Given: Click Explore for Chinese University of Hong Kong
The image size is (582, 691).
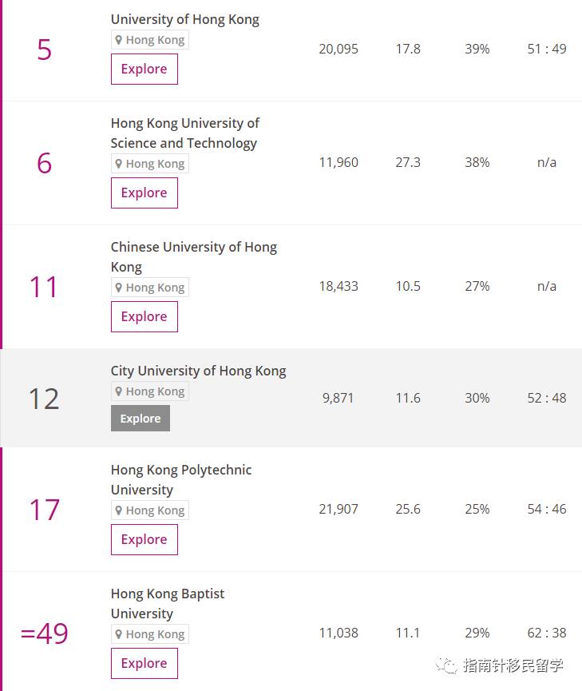Looking at the screenshot, I should coord(144,317).
